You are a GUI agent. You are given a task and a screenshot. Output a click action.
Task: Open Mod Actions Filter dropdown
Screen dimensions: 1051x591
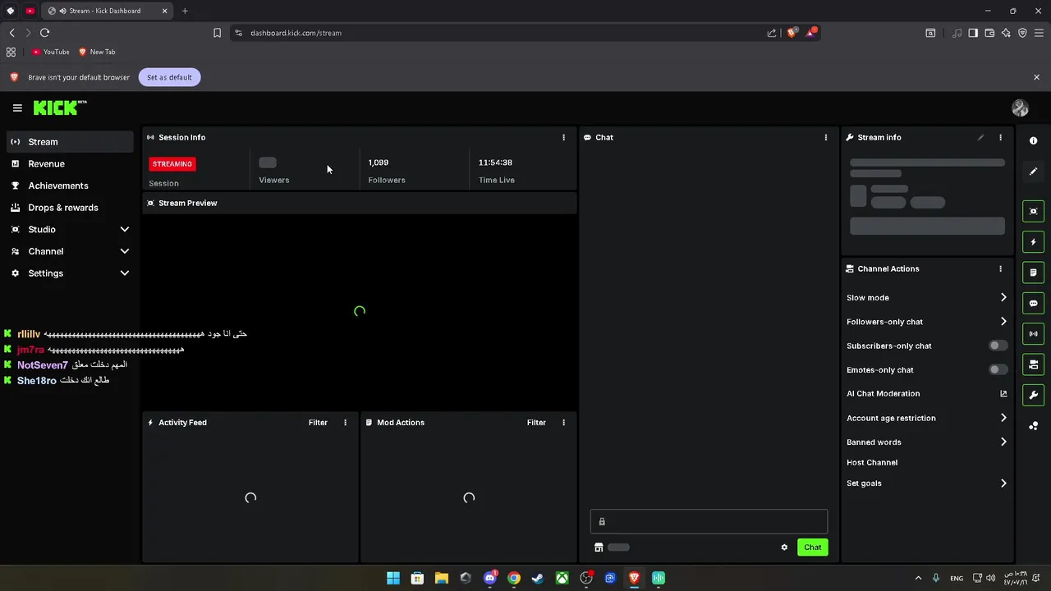click(536, 422)
